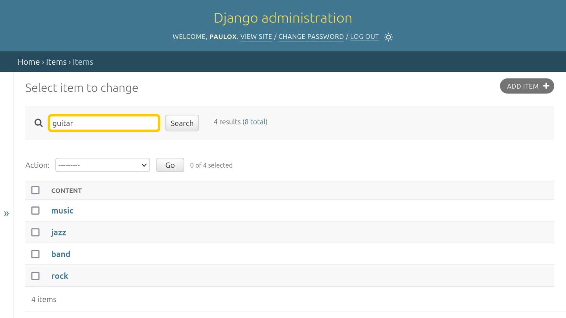Open the jazz item link

click(x=59, y=232)
